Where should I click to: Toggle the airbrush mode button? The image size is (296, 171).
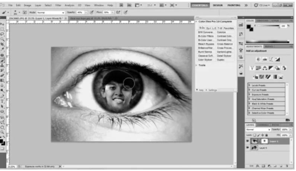(118, 12)
